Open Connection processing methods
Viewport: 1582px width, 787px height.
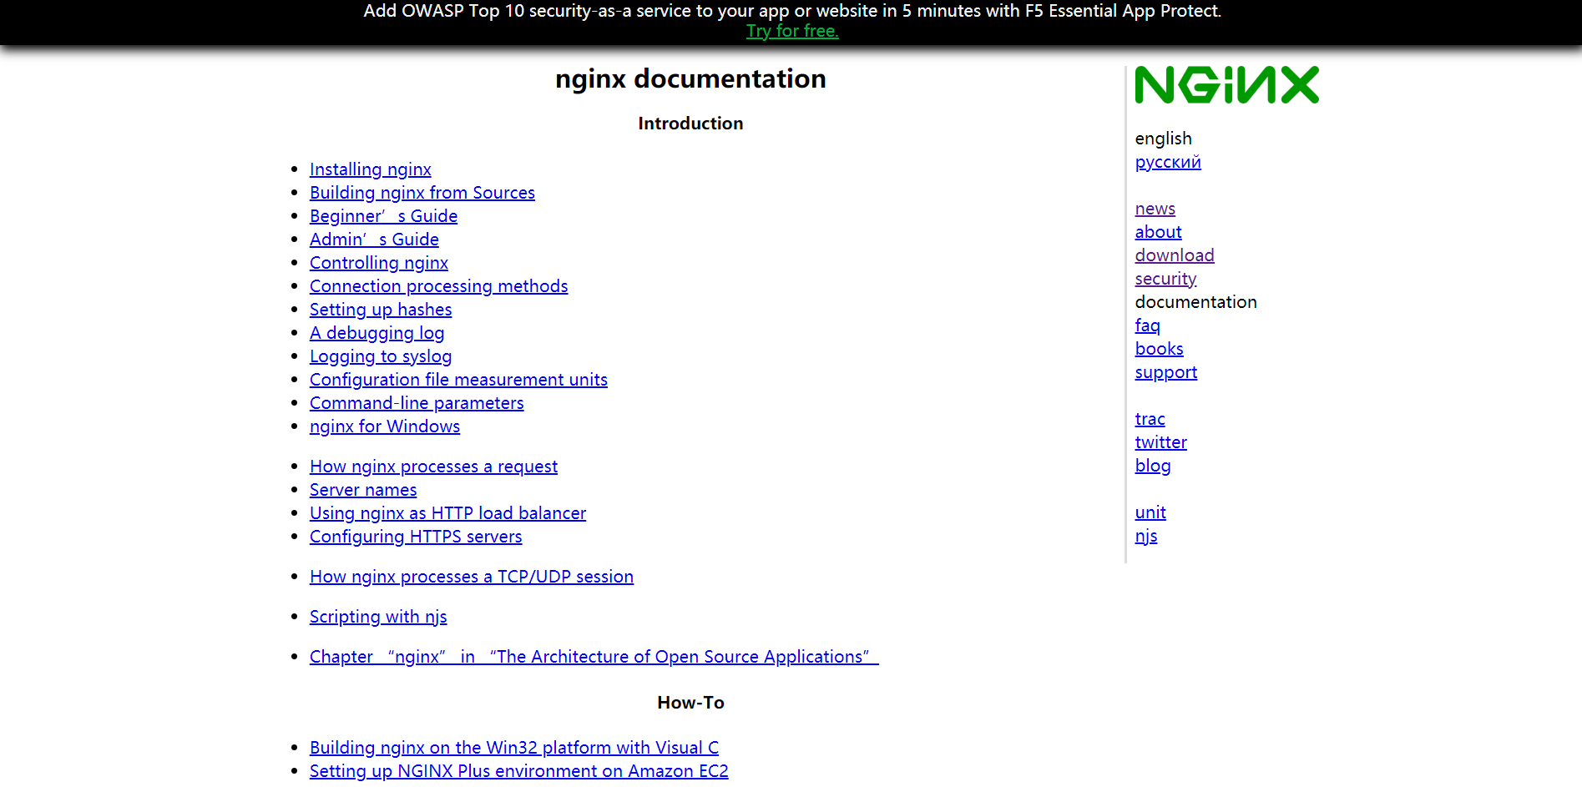(438, 285)
